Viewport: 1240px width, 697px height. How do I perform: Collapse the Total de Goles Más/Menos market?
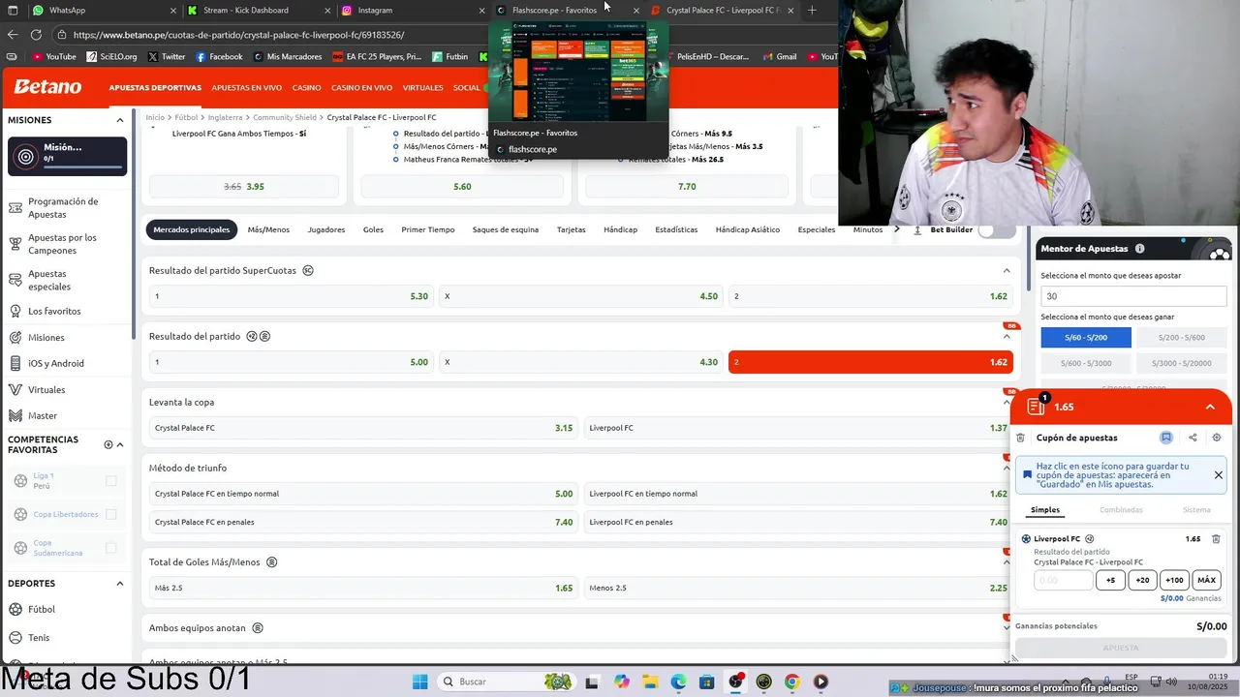tap(1007, 562)
